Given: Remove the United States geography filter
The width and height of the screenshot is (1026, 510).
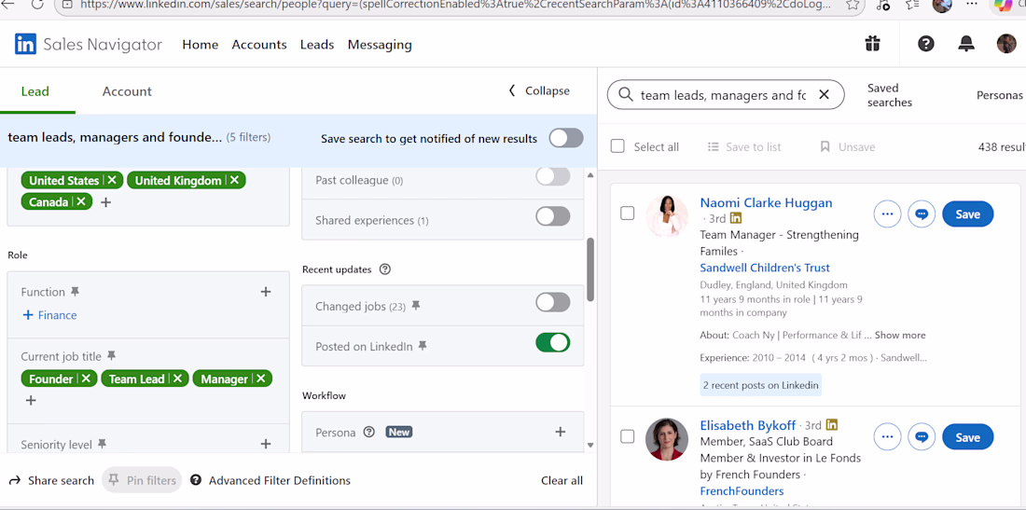Looking at the screenshot, I should [x=112, y=181].
